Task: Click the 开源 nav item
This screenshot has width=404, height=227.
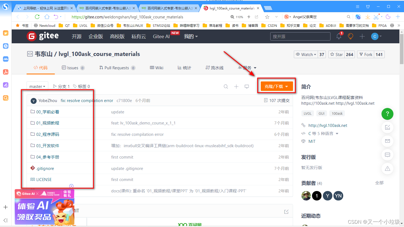Action: pyautogui.click(x=77, y=36)
